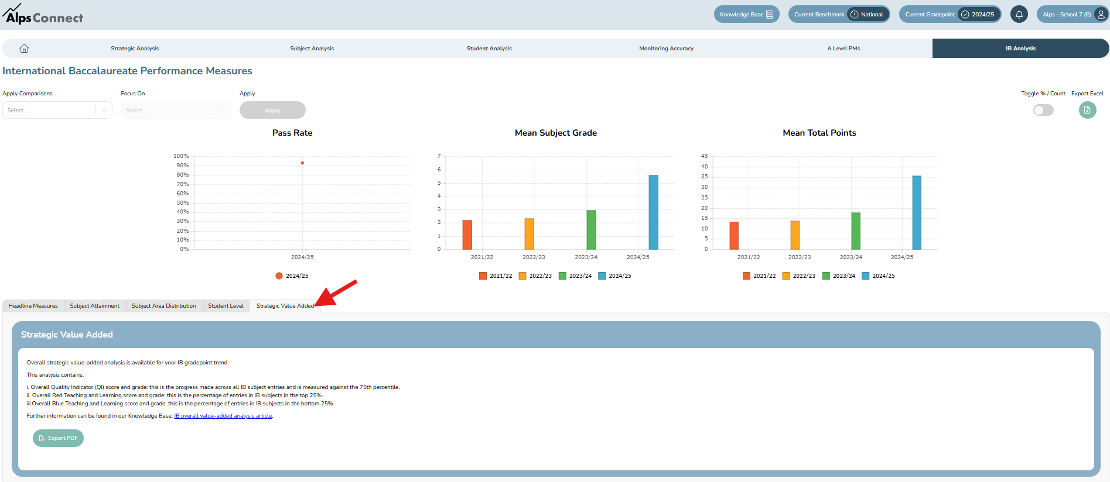Click the orange 2022/23 Mean Total Points legend swatch
1110x482 pixels.
click(786, 276)
